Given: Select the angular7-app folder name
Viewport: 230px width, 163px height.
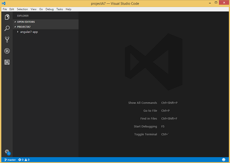Looking at the screenshot, I should click(29, 32).
